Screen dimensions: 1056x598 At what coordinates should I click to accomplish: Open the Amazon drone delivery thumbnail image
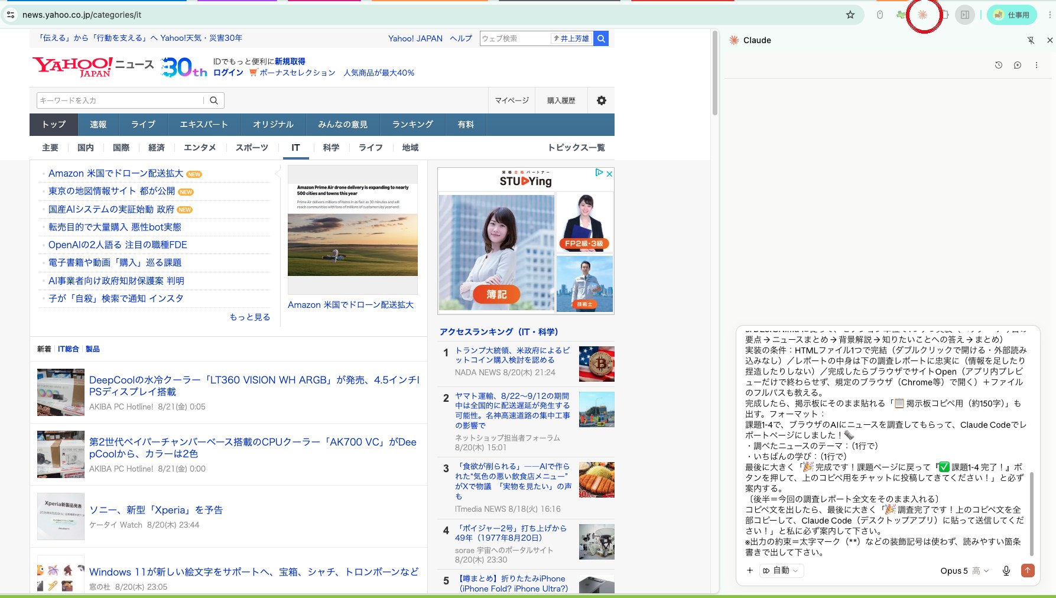pyautogui.click(x=353, y=229)
